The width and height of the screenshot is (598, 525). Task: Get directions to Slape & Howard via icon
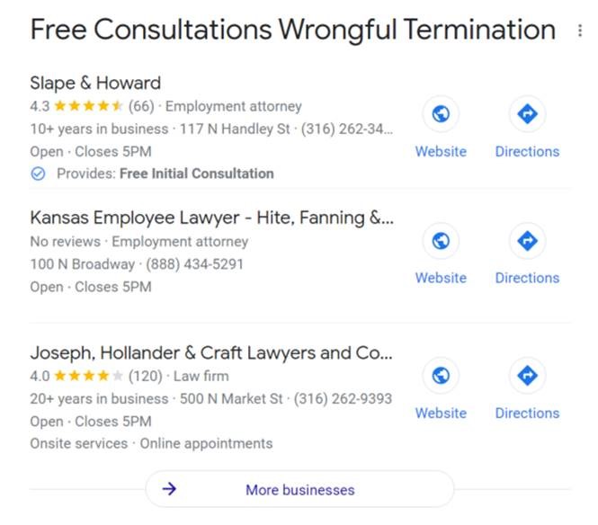point(528,114)
